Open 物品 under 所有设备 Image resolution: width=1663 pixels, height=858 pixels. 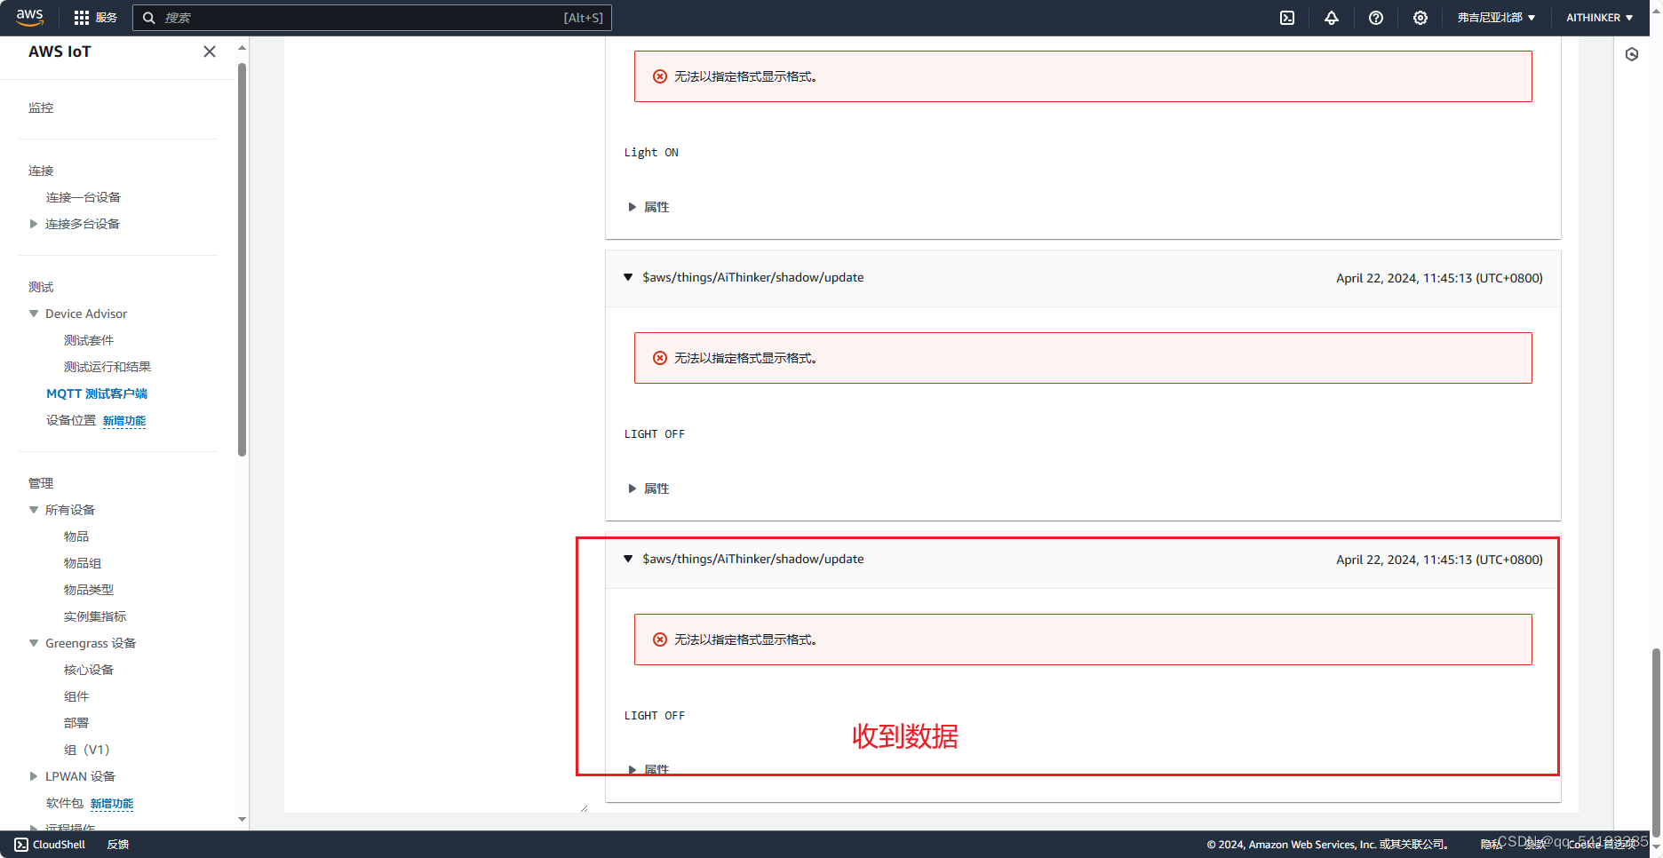(x=76, y=536)
